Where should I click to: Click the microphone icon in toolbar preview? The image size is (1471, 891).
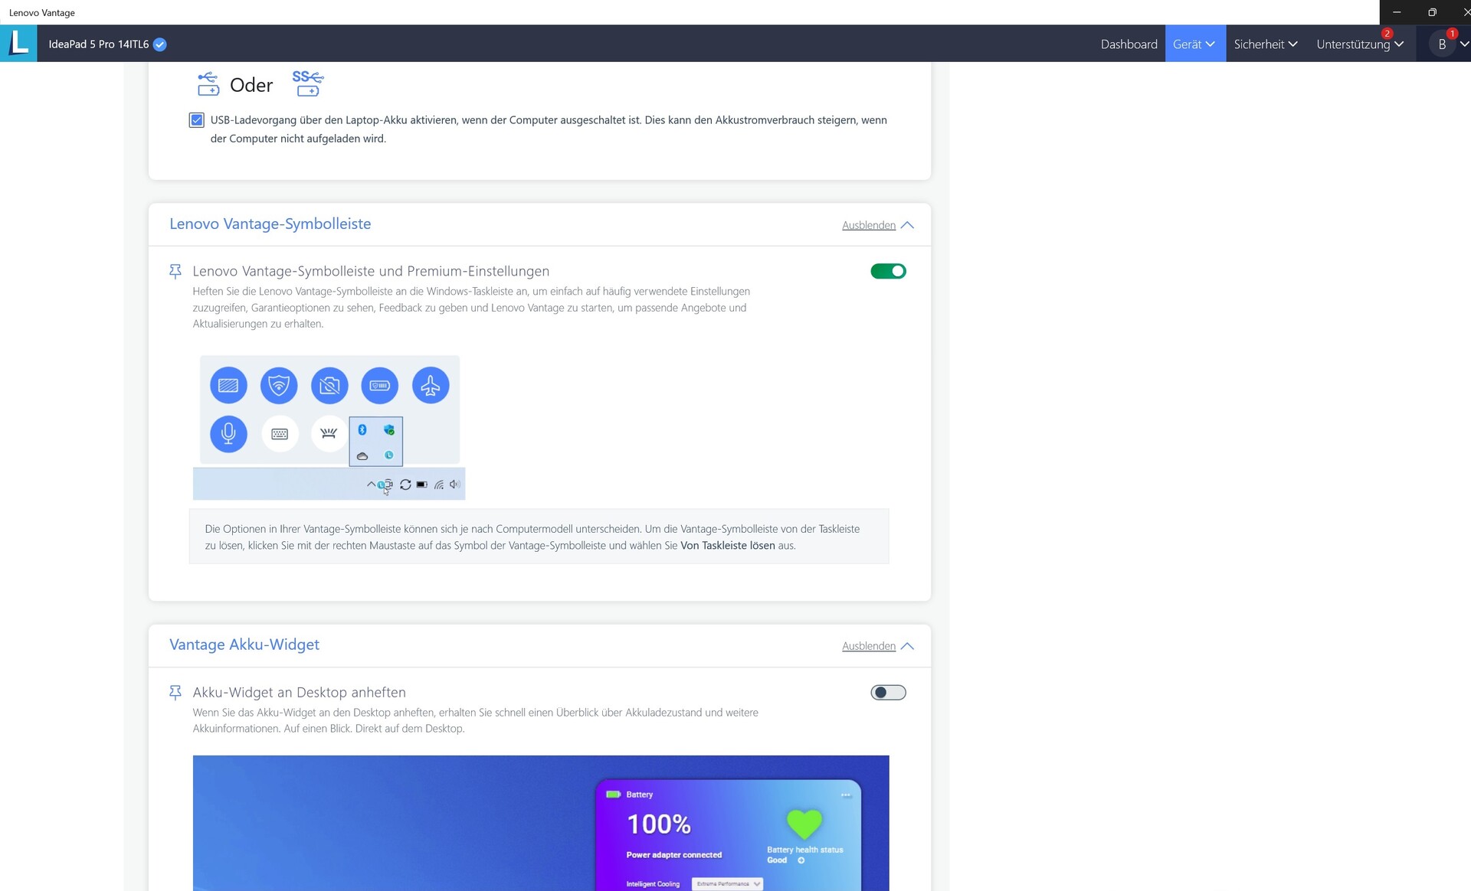228,434
